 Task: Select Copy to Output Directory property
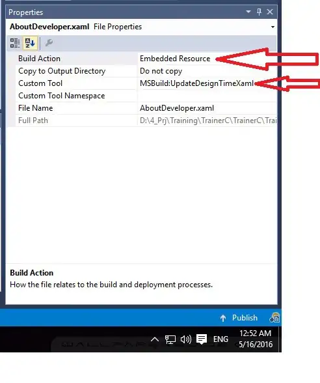tap(62, 71)
